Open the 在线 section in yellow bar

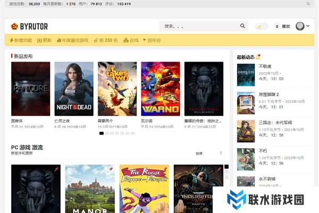[x=131, y=40]
